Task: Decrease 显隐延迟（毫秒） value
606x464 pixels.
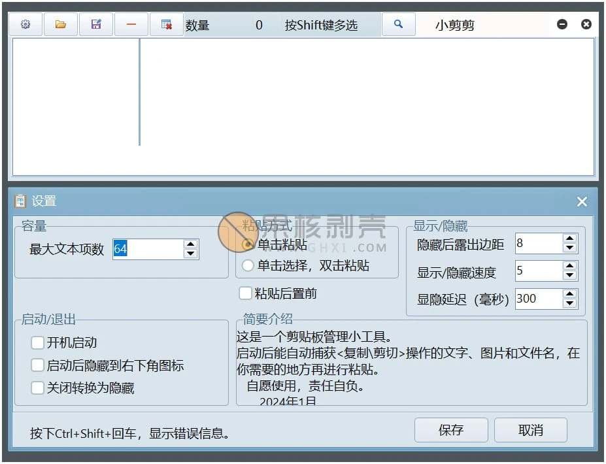Action: click(569, 303)
